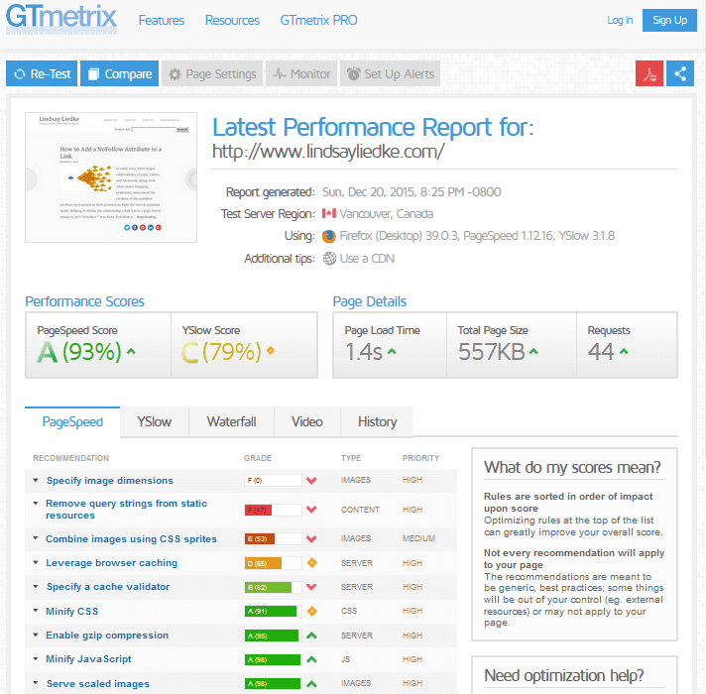706x694 pixels.
Task: Click the green arrow beside Page Load Time
Action: (392, 352)
